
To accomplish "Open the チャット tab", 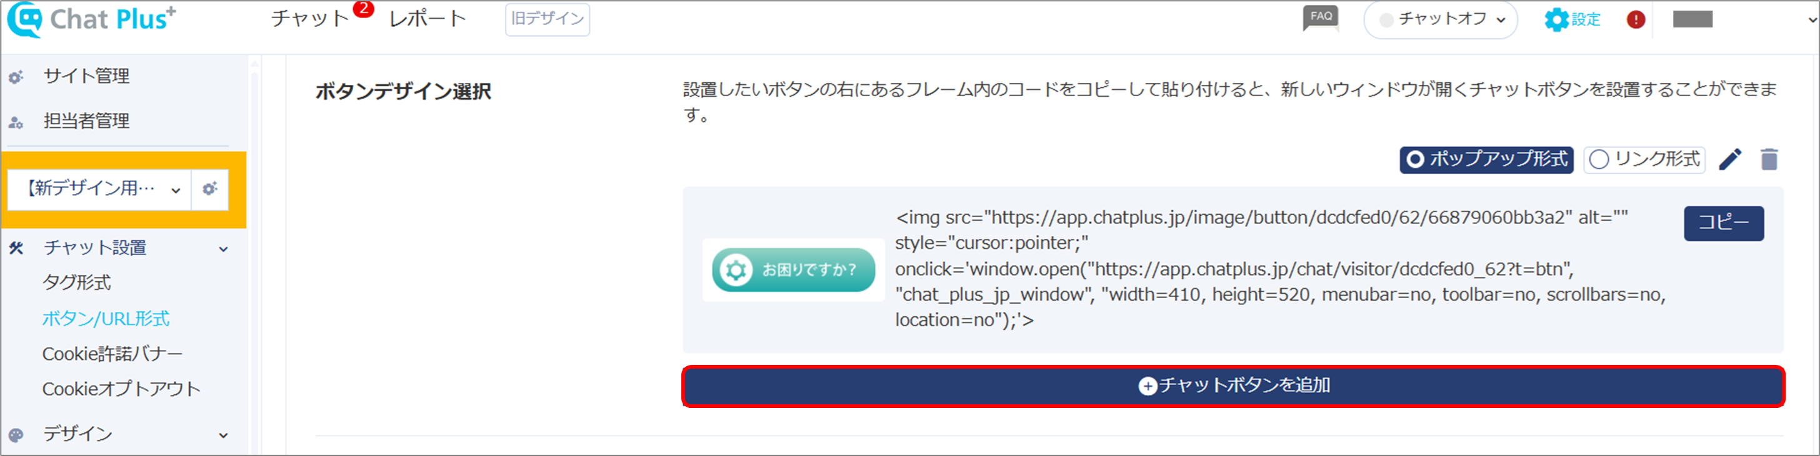I will click(x=310, y=19).
